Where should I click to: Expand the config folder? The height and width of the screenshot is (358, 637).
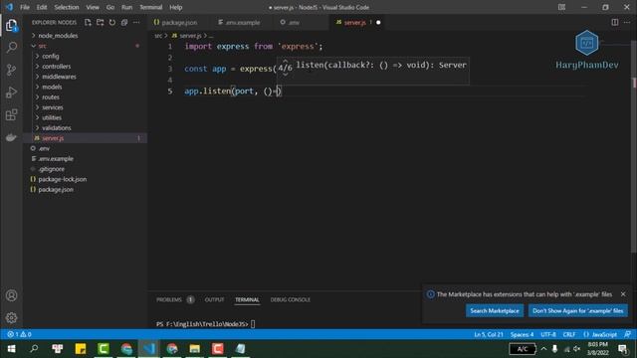(x=51, y=56)
